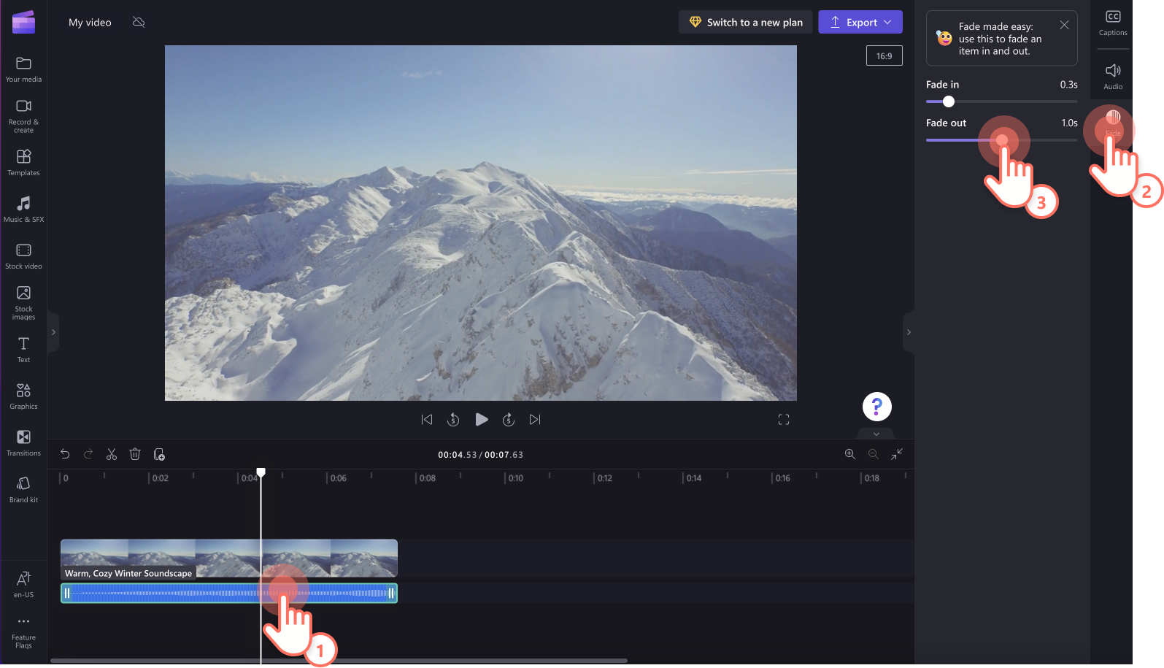Screen dimensions: 1164x668
Task: Enter fullscreen preview mode
Action: (784, 420)
